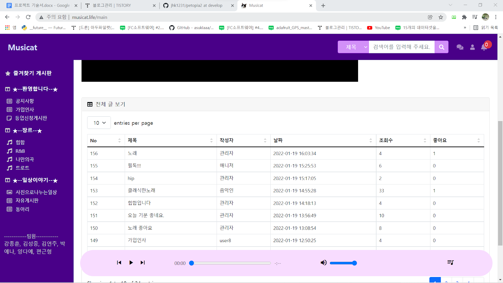Open the reading list button
The image size is (503, 283).
pyautogui.click(x=486, y=28)
